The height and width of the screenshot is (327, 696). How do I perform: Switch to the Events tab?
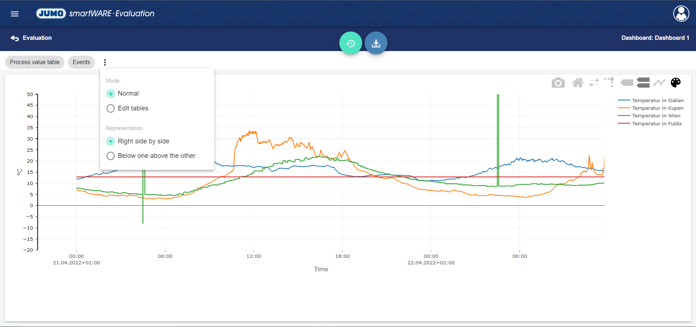click(x=81, y=62)
